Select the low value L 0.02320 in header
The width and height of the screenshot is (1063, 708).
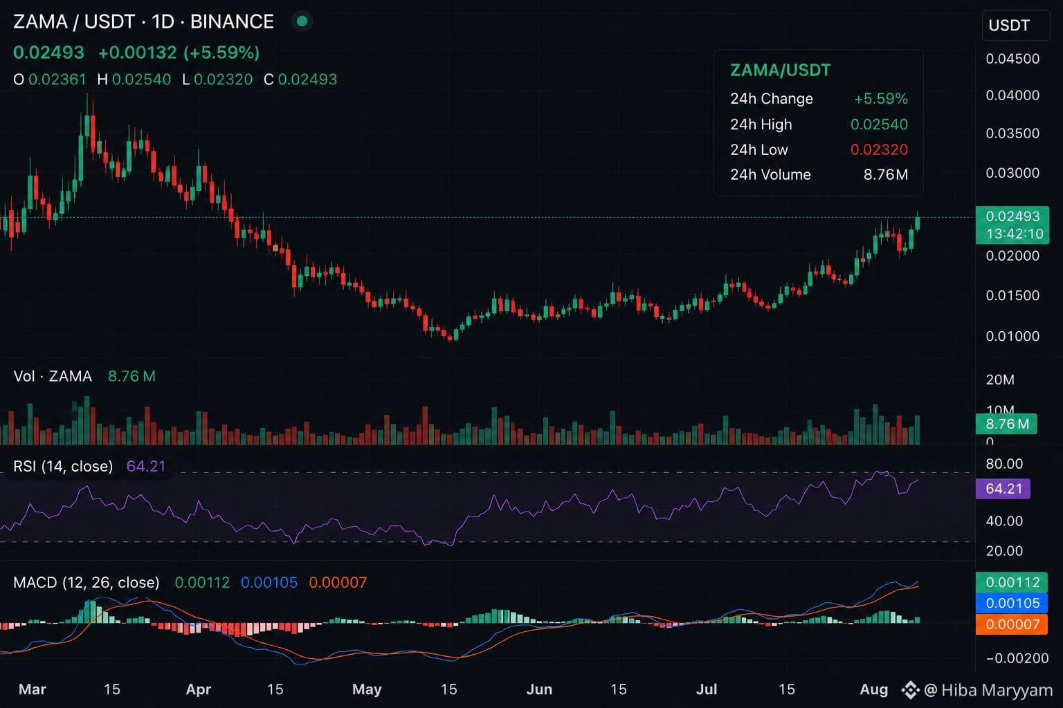(x=217, y=80)
